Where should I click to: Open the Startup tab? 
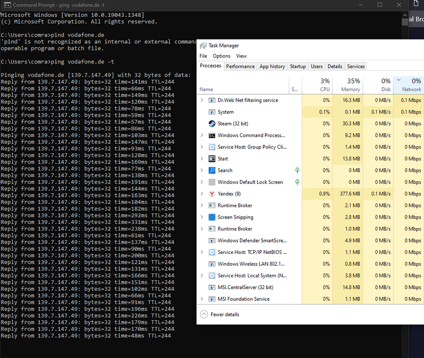point(298,66)
